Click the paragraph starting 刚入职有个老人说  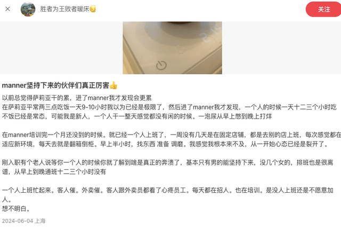(x=167, y=167)
